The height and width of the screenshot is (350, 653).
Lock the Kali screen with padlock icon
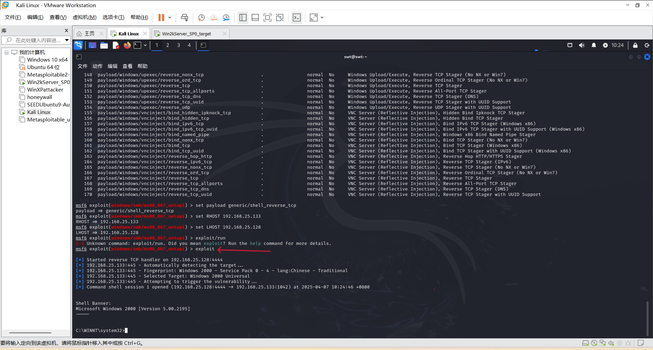[x=635, y=45]
